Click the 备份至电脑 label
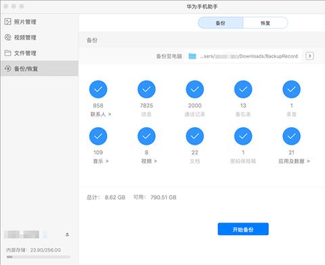 169,56
